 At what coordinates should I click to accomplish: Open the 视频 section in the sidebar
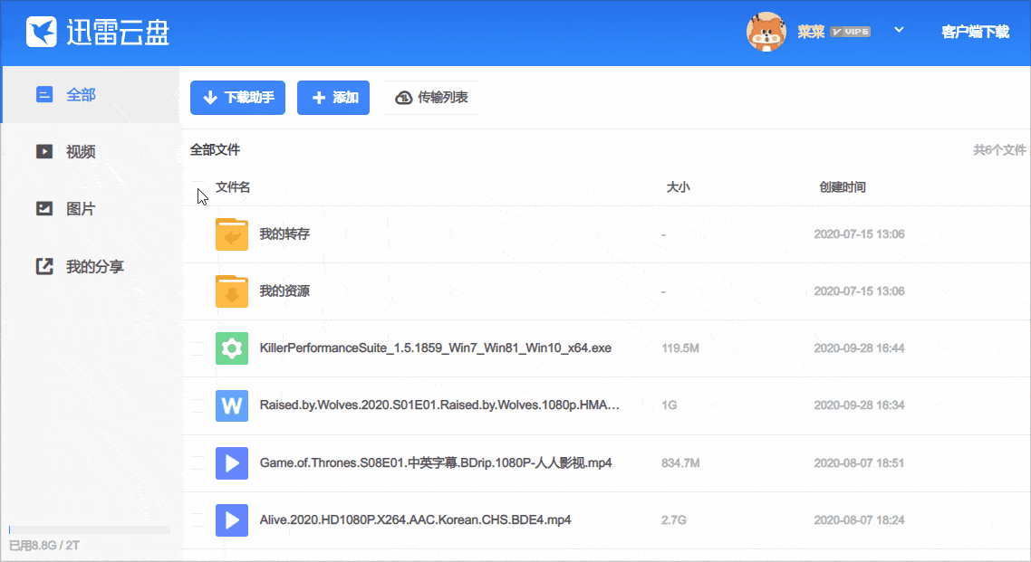81,152
